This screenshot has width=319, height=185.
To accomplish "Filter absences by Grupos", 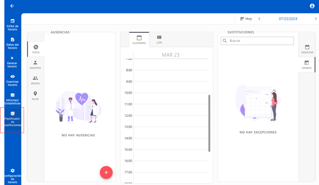I will click(35, 80).
